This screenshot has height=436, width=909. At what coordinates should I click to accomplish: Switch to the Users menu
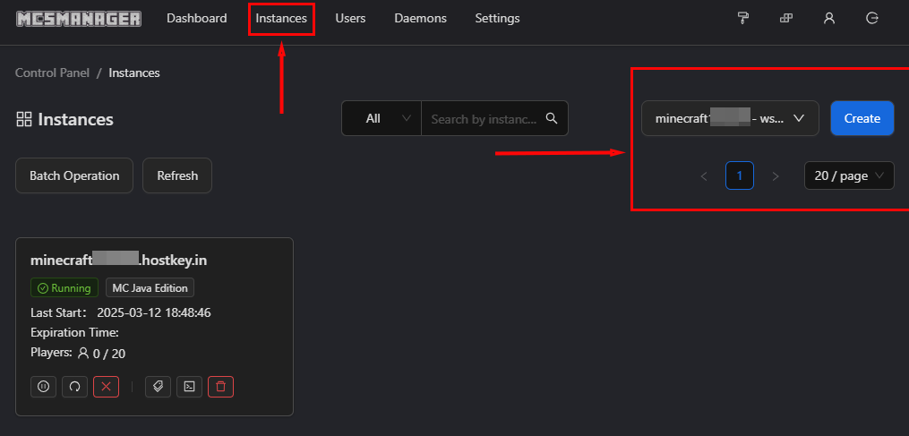click(350, 18)
